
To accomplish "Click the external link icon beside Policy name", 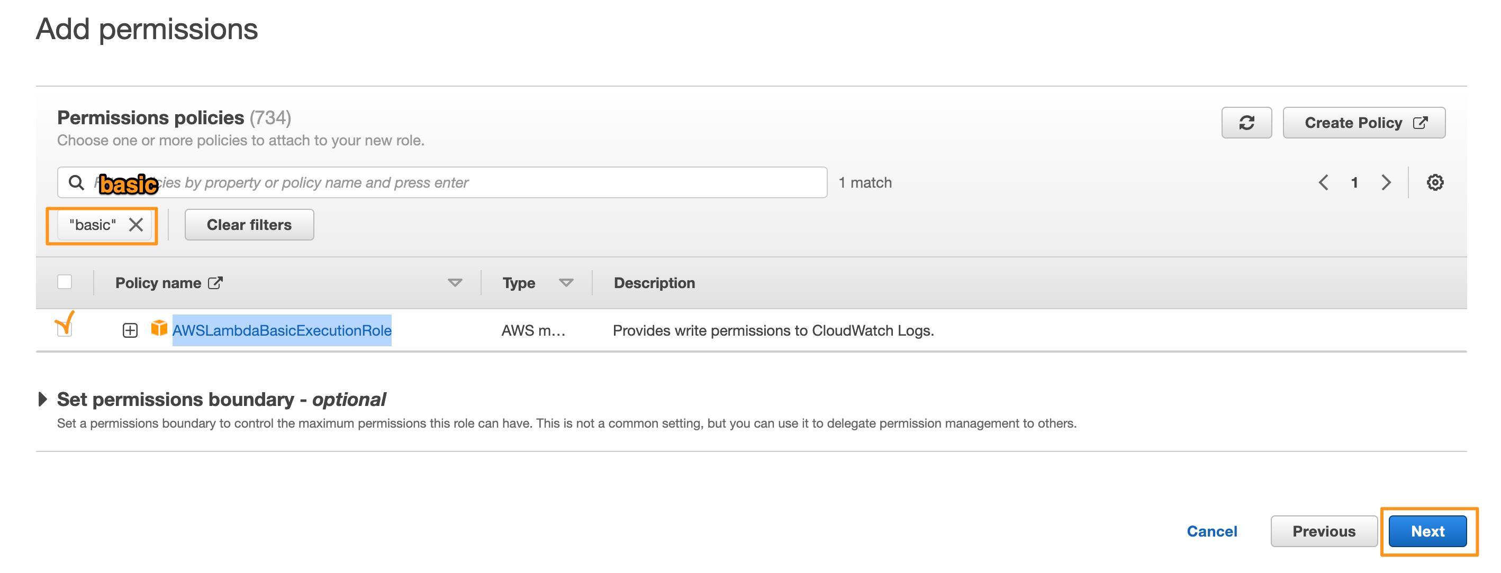I will tap(215, 283).
